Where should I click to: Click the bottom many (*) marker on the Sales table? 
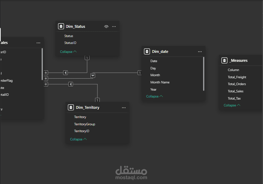point(46,84)
